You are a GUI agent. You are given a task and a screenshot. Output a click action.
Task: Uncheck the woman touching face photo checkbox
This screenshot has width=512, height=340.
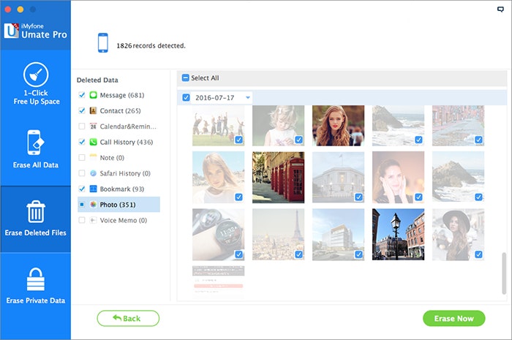(x=418, y=197)
